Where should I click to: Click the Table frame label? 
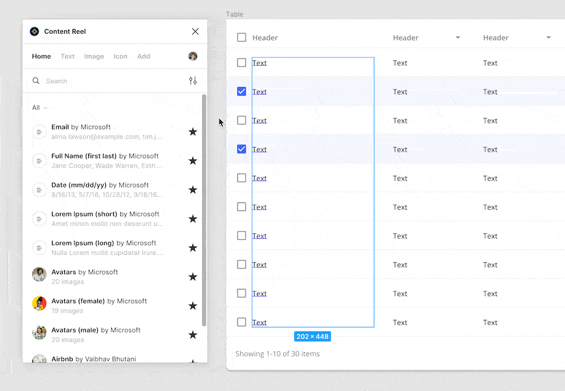[x=235, y=14]
